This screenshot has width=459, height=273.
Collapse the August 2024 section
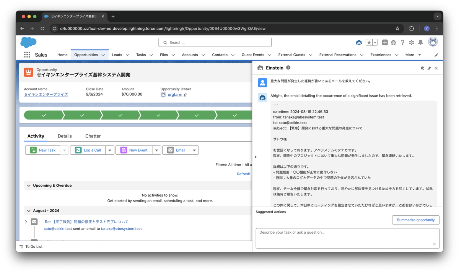(x=29, y=211)
